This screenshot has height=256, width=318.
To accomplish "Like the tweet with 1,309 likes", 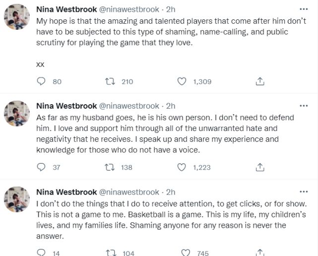I will (x=182, y=81).
